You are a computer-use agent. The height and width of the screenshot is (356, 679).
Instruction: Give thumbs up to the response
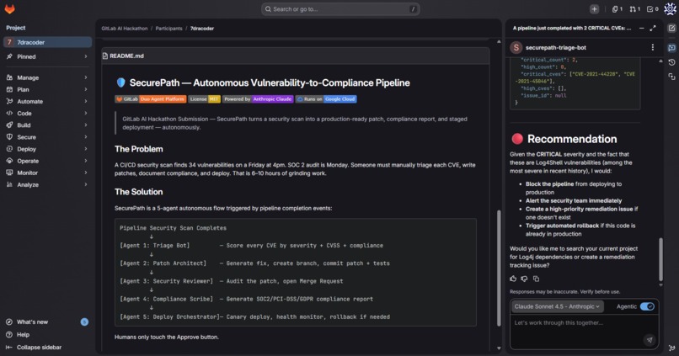coord(513,279)
